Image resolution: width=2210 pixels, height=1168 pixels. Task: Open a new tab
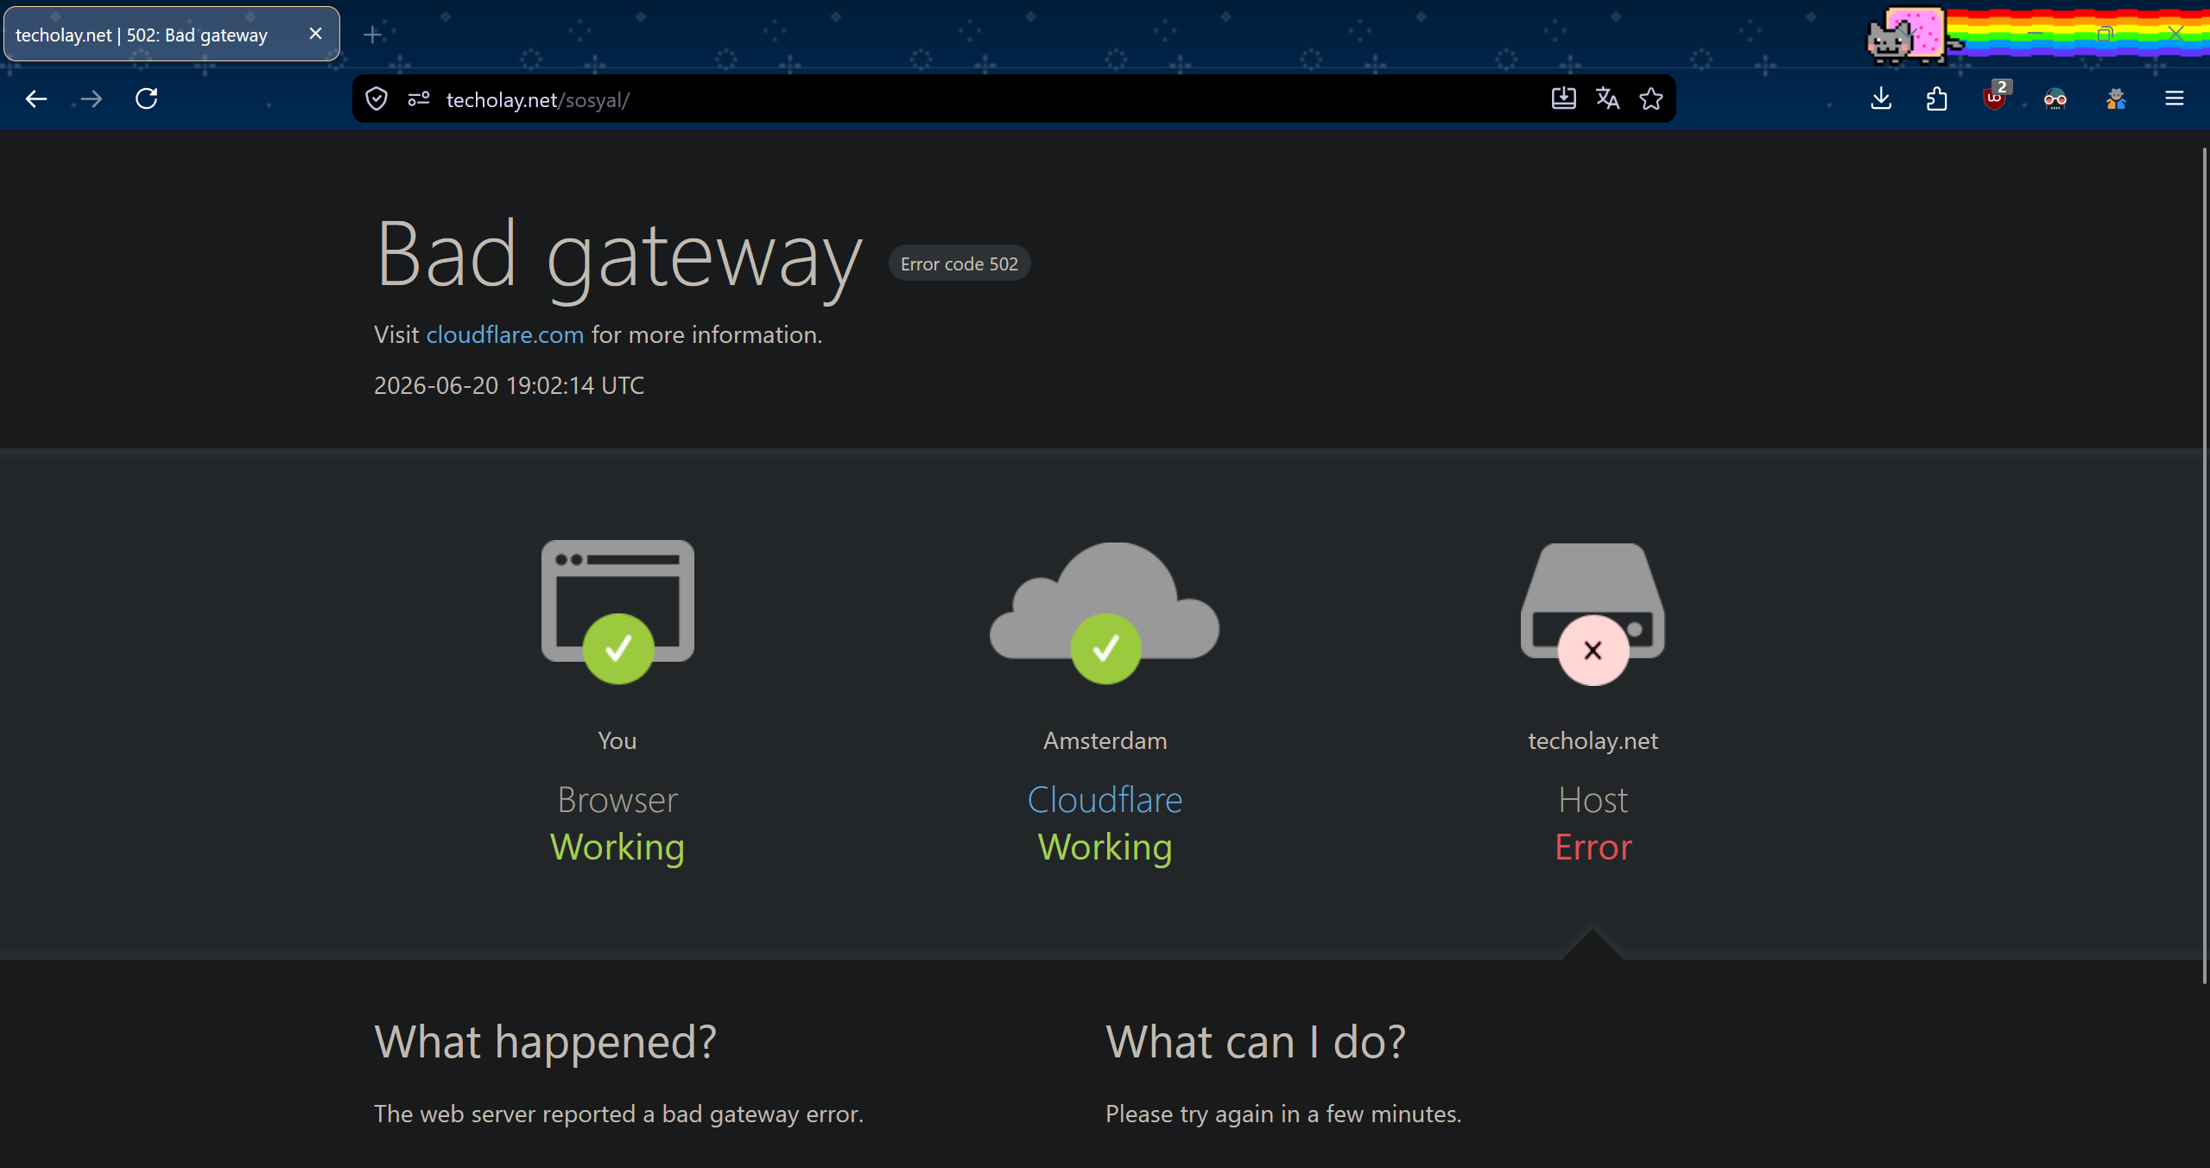point(372,35)
